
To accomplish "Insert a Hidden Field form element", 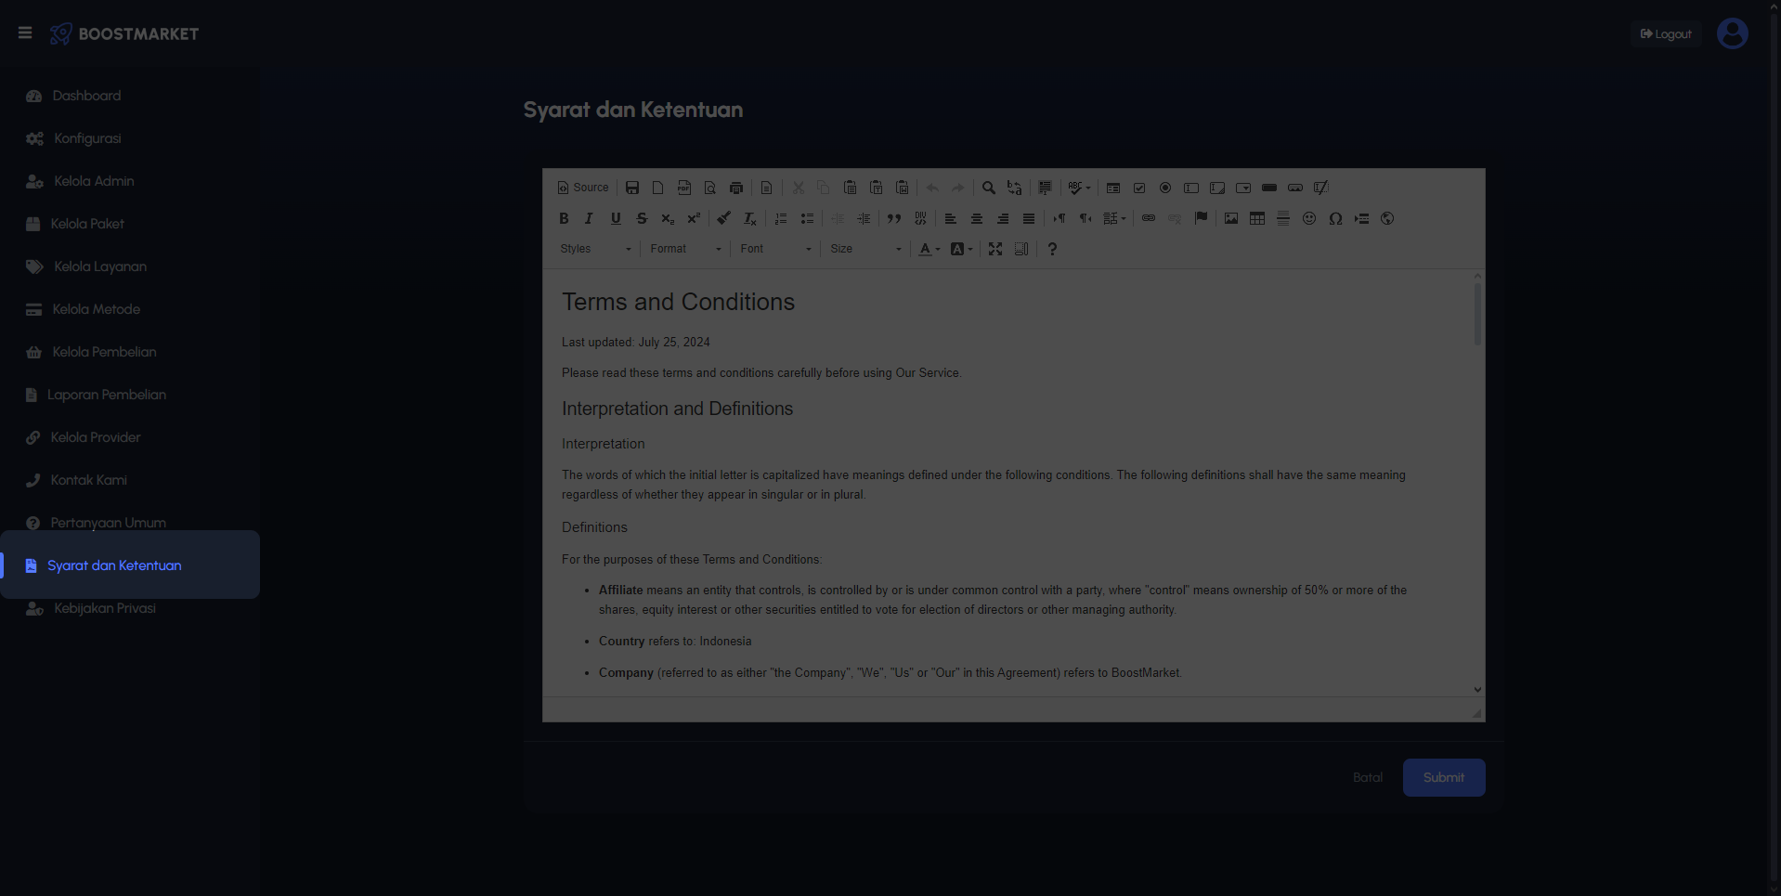I will coord(1321,188).
